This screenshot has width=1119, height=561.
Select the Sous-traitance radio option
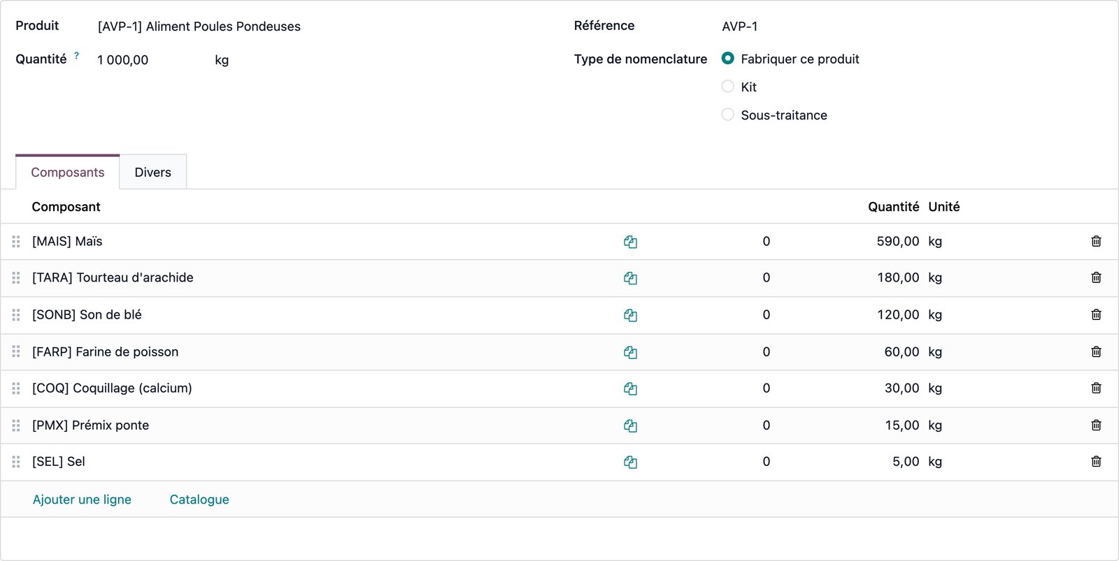[x=727, y=115]
